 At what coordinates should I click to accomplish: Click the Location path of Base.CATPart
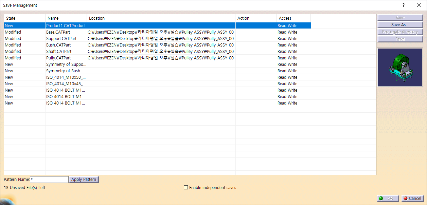(161, 32)
